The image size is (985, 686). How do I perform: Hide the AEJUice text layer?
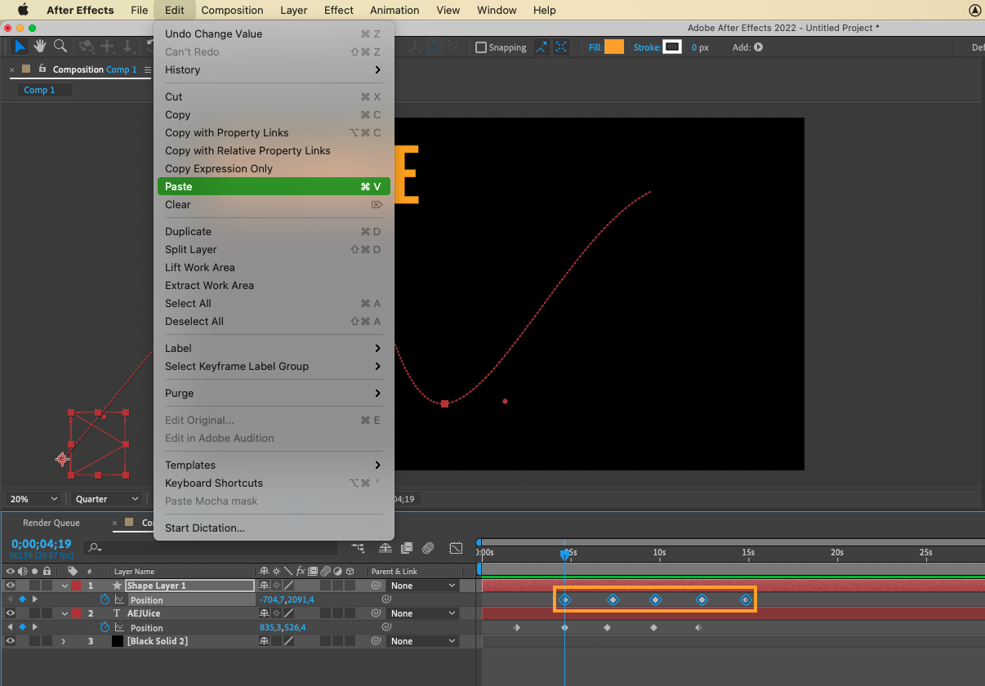pos(11,613)
